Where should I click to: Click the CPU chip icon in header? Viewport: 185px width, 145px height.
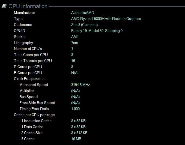[4, 6]
